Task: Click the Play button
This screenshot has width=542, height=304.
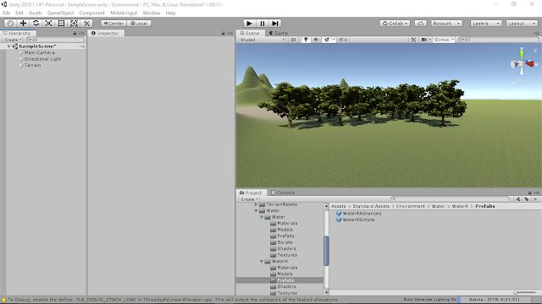Action: pos(249,24)
